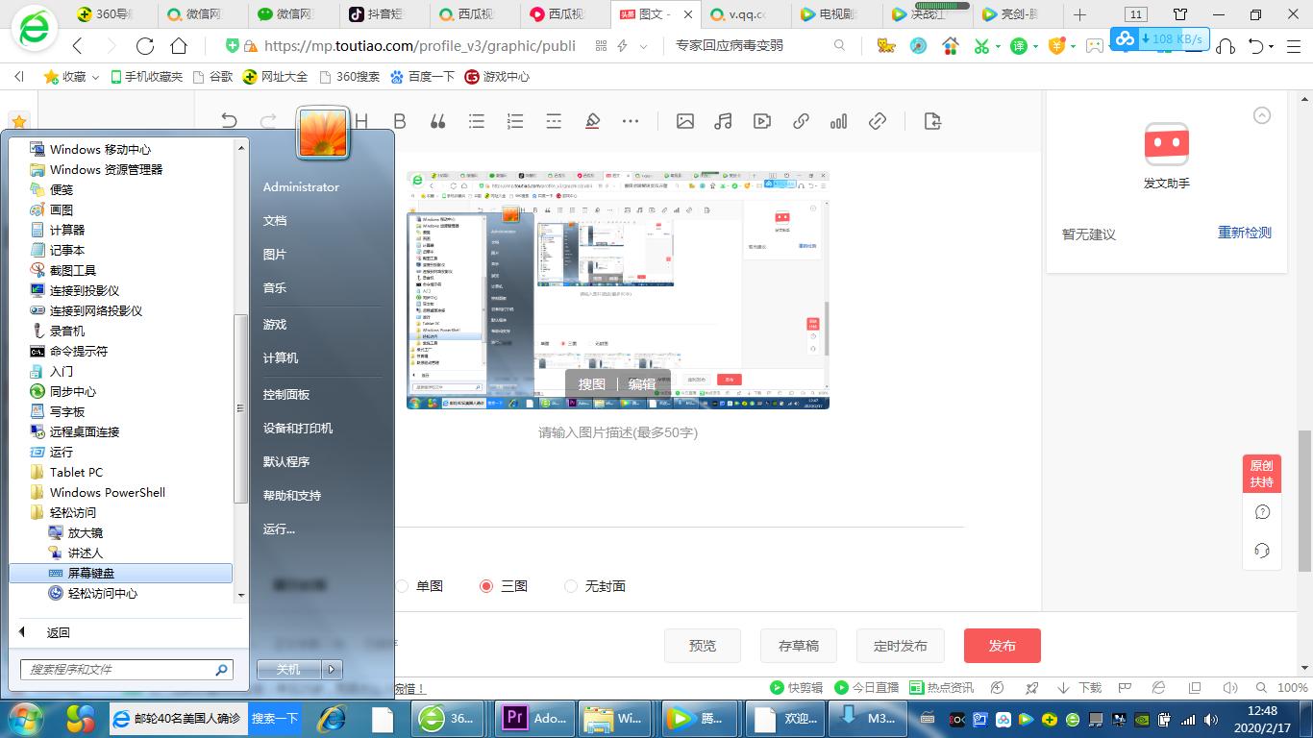The height and width of the screenshot is (738, 1313).
Task: Publish the article with 发布 button
Action: tap(1002, 646)
